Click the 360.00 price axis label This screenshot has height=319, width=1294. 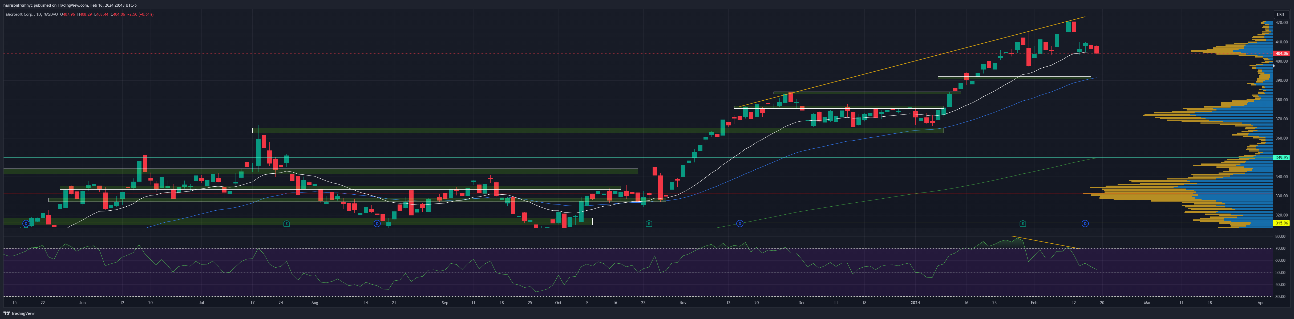pyautogui.click(x=1281, y=138)
